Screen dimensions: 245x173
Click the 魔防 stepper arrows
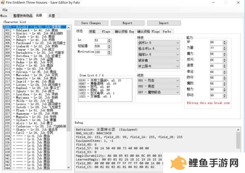225,83
